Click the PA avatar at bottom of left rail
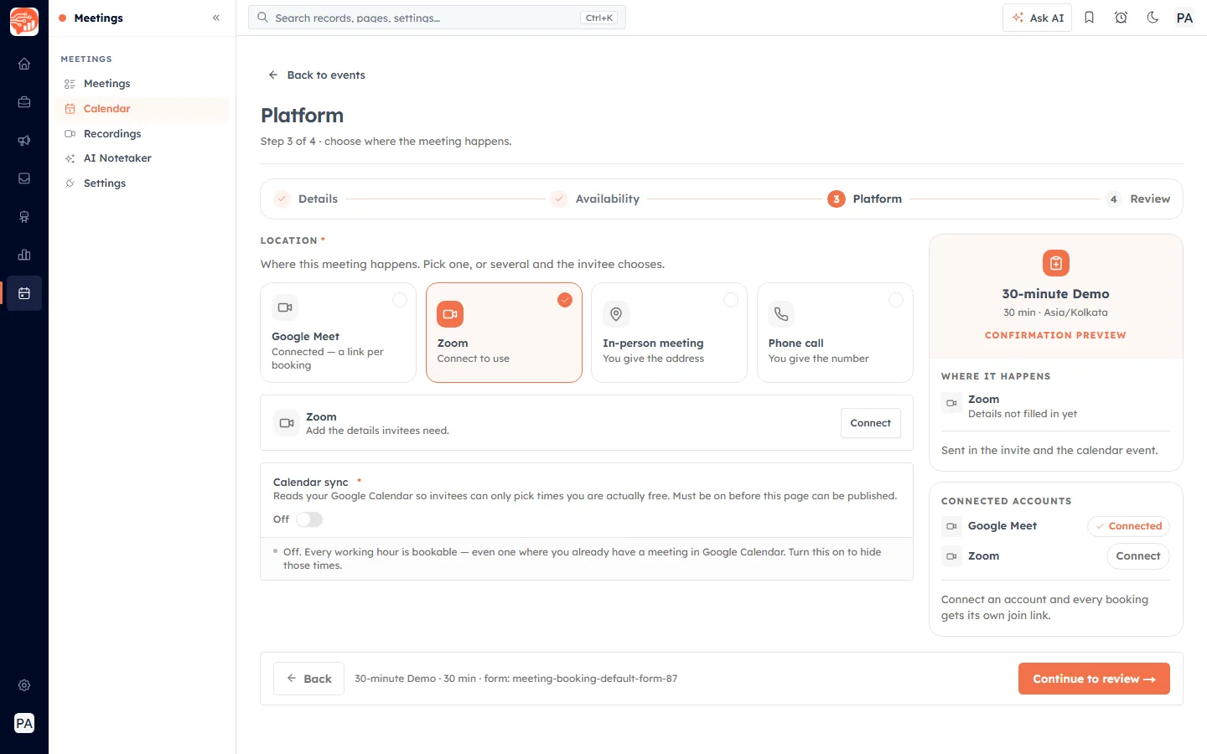1207x754 pixels. click(x=24, y=723)
